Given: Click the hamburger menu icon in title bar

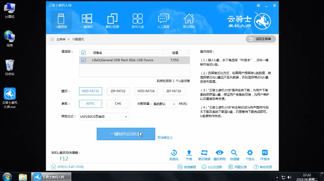Looking at the screenshot, I should [258, 6].
